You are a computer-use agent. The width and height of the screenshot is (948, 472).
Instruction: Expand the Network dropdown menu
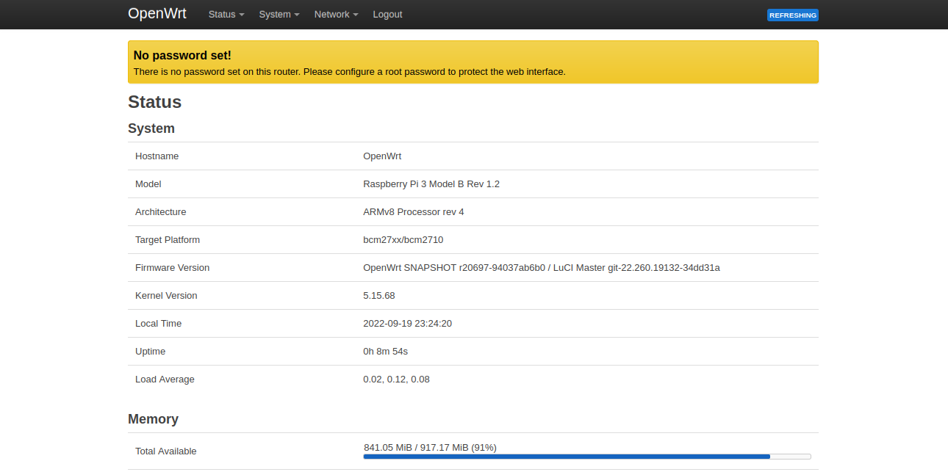click(x=336, y=15)
